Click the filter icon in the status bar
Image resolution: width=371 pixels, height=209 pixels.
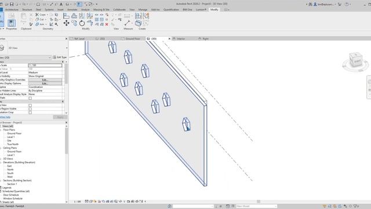point(355,206)
